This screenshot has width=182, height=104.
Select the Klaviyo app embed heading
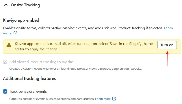21,20
